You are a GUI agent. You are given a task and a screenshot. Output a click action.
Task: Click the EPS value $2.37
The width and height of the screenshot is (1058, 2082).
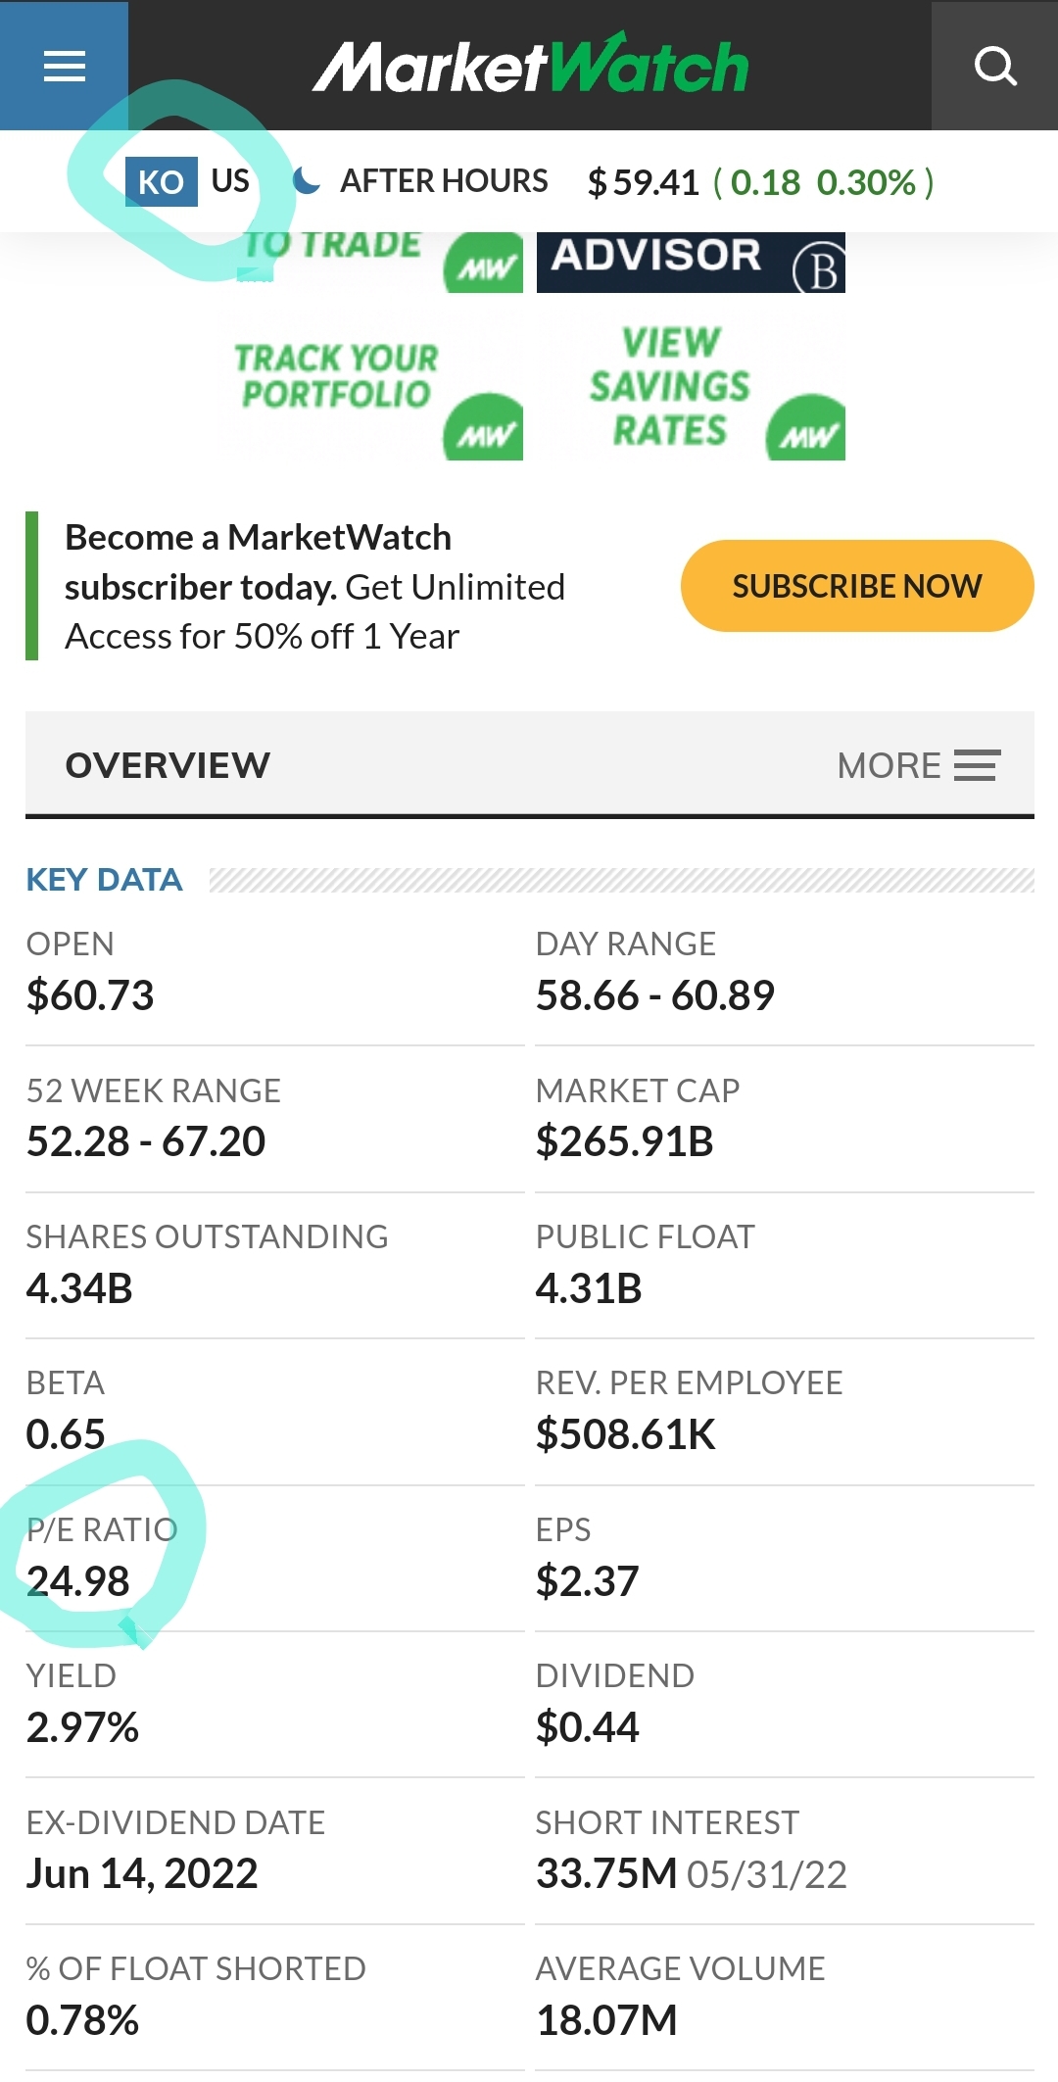click(588, 1581)
